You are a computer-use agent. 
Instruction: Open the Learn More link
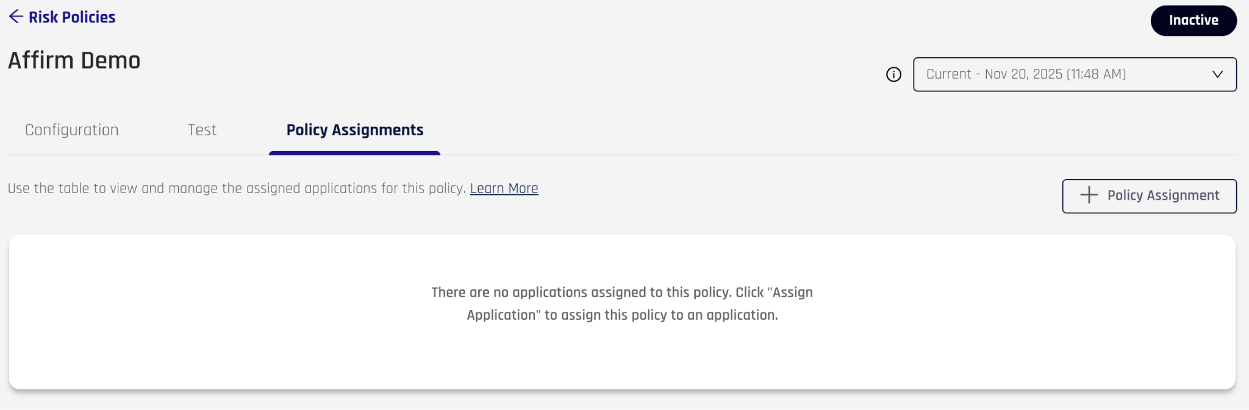(504, 188)
